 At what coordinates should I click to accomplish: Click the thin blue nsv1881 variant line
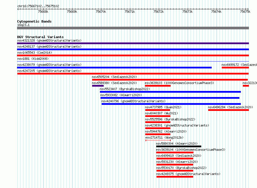tap(133, 62)
